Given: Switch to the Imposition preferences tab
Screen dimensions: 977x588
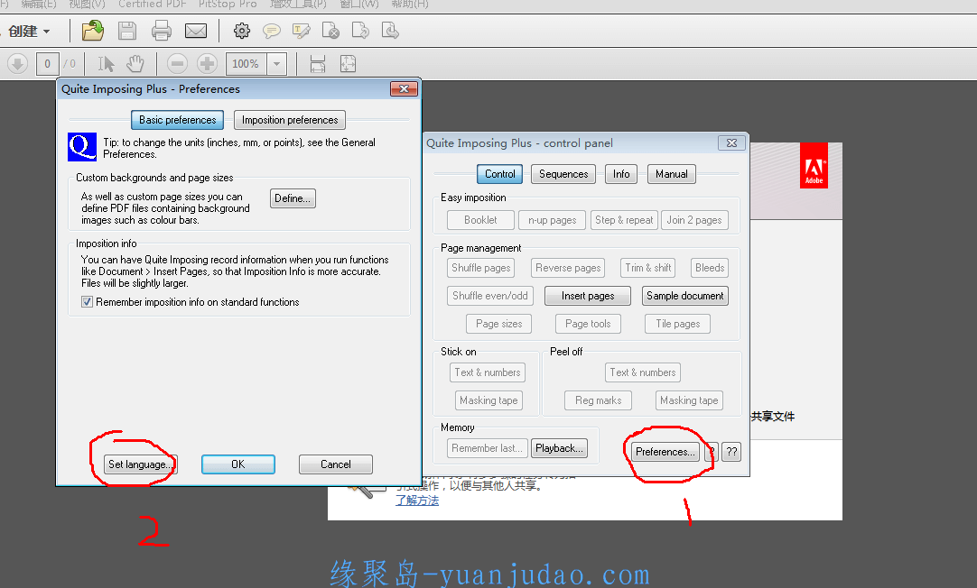Looking at the screenshot, I should pos(290,120).
